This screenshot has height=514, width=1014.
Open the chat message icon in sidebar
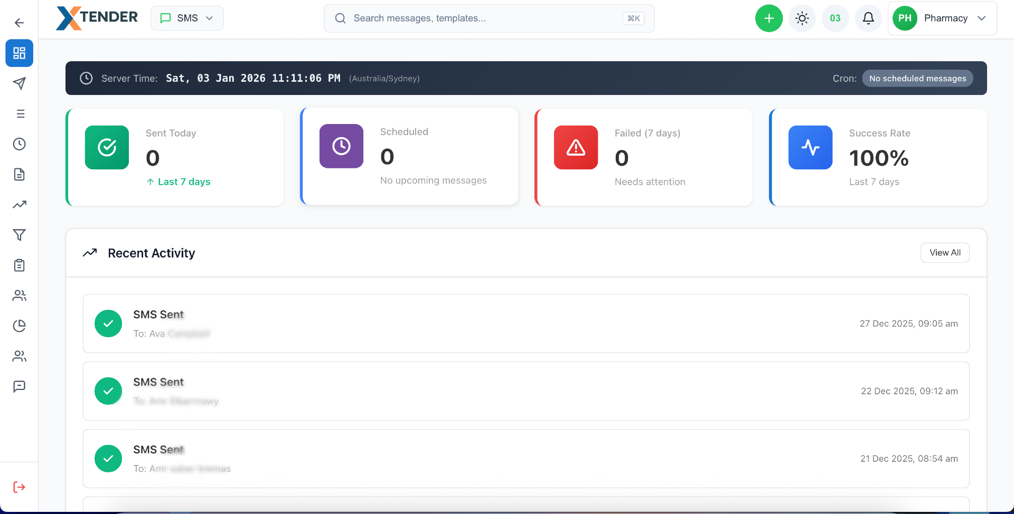click(x=19, y=386)
